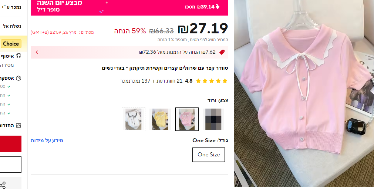The height and width of the screenshot is (189, 374).
Task: Click the red price-tag coupon icon
Action: point(222,52)
